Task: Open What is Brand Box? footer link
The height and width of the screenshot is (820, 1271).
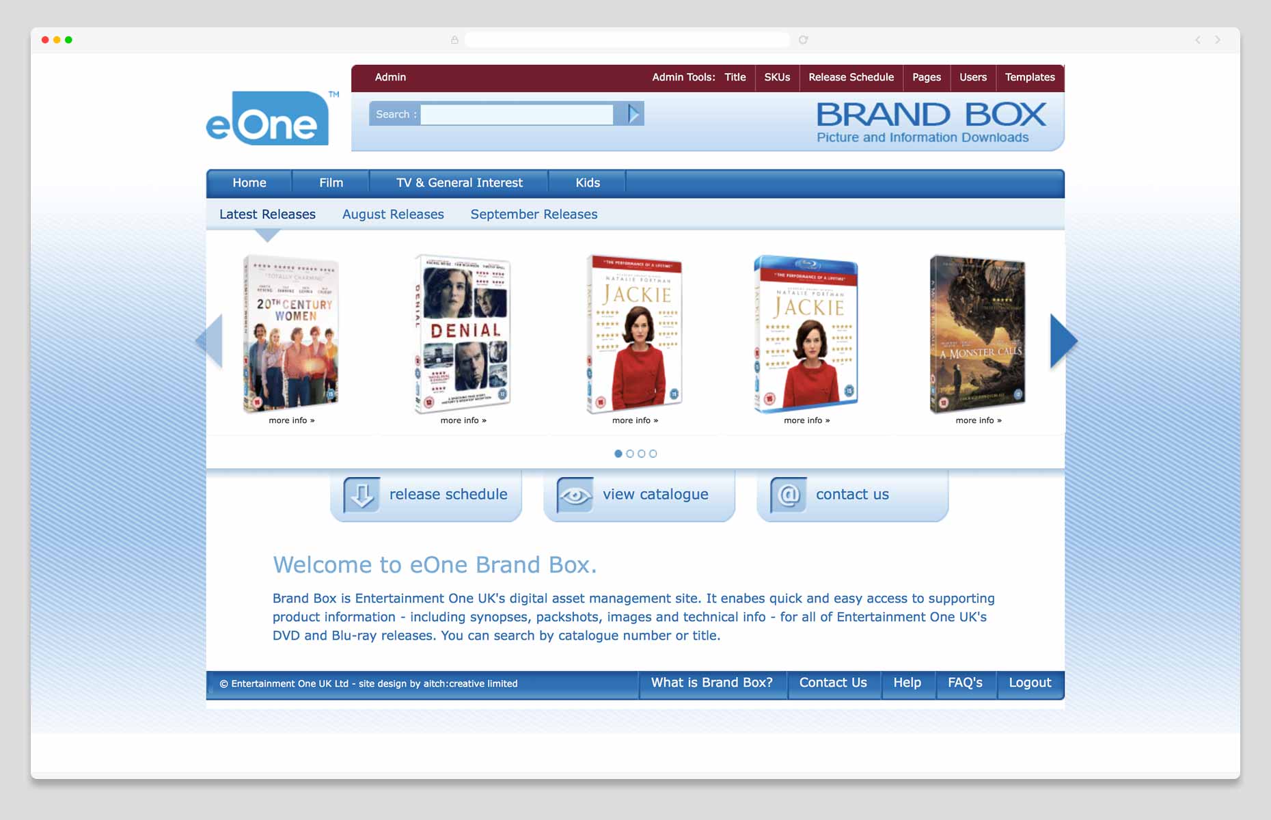Action: point(712,683)
